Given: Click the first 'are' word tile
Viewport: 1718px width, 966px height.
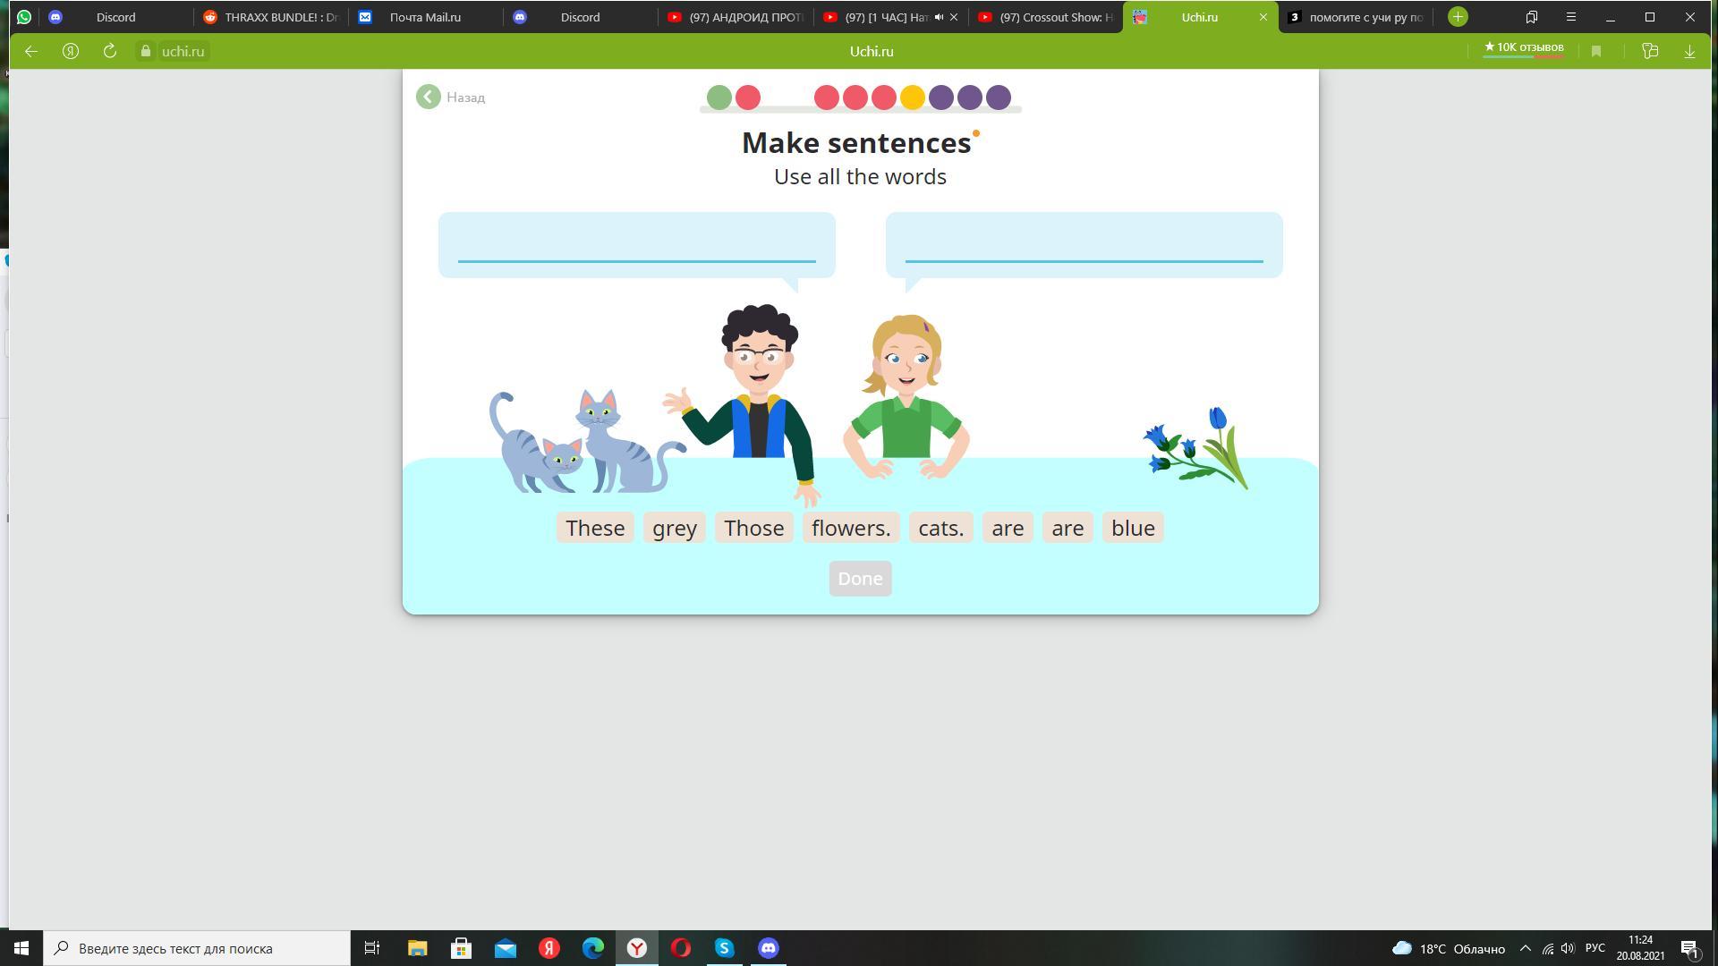Looking at the screenshot, I should [1008, 527].
